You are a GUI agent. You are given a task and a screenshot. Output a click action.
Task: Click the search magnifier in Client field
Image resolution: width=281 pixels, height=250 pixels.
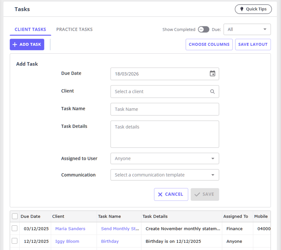click(x=212, y=91)
